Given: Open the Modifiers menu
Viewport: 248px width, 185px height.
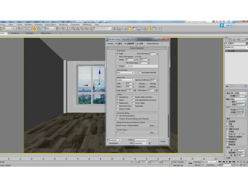Looking at the screenshot, I should point(28,24).
